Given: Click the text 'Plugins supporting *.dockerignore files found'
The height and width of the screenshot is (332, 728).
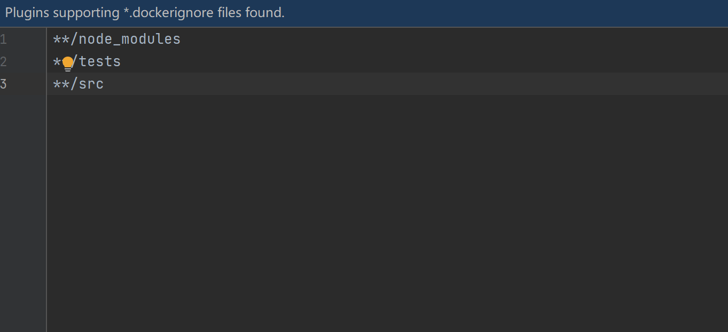Looking at the screenshot, I should [143, 12].
